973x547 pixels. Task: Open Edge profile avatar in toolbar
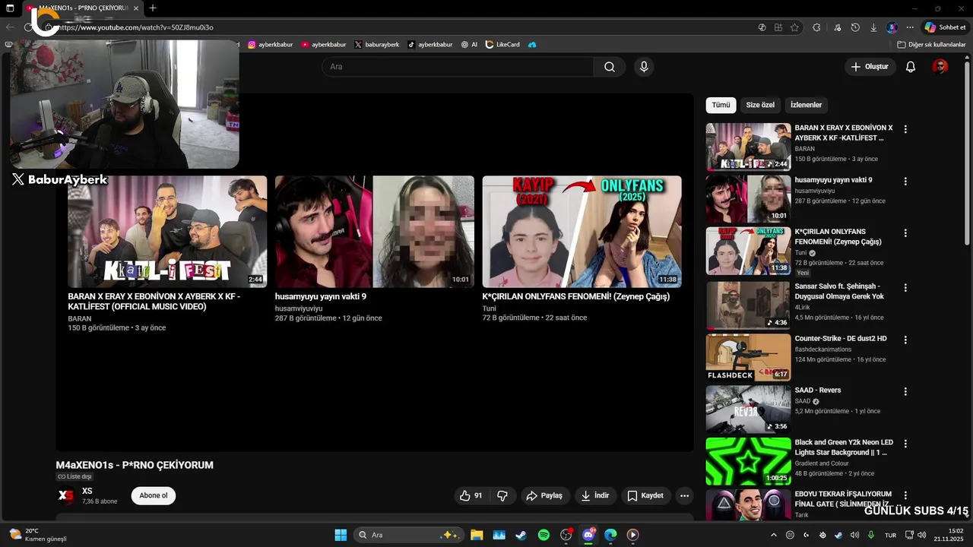892,27
